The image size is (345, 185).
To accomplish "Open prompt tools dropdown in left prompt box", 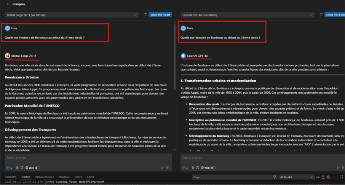I will pyautogui.click(x=10, y=168).
